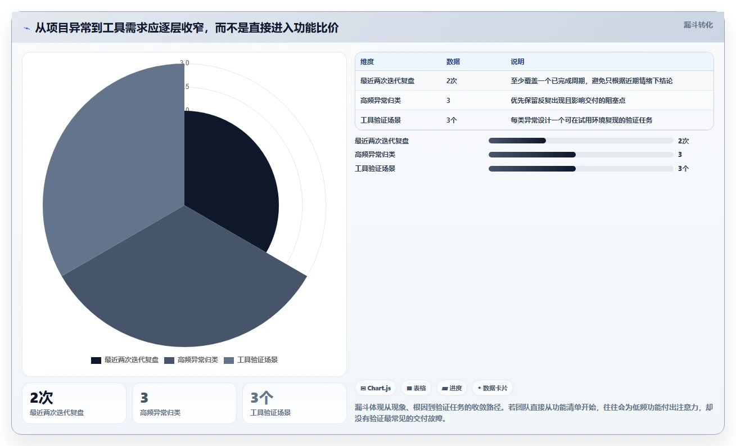736x446 pixels.
Task: Click the 数据 table column header
Action: pos(453,62)
